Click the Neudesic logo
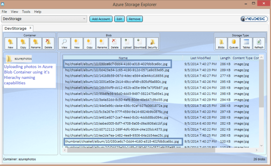The width and height of the screenshot is (271, 166). coord(254,19)
